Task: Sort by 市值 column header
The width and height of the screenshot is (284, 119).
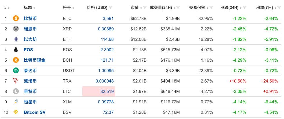Action: click(136, 8)
